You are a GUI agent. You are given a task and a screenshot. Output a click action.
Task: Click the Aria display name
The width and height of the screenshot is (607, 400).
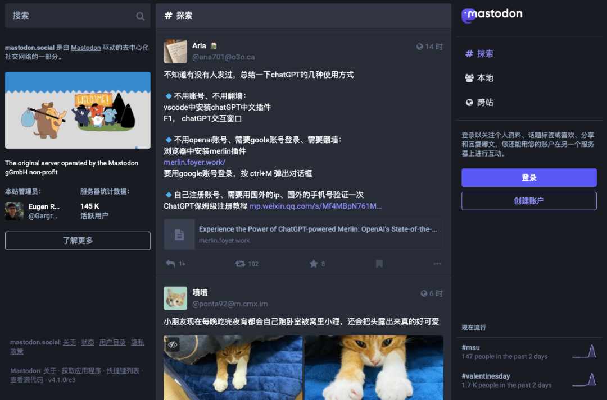coord(199,45)
